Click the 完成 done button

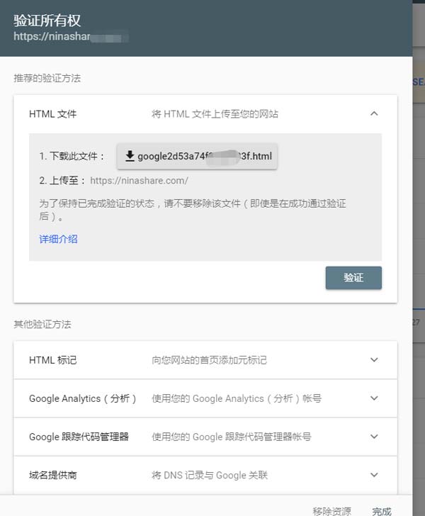pyautogui.click(x=382, y=511)
